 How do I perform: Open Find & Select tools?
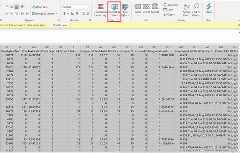point(195,10)
